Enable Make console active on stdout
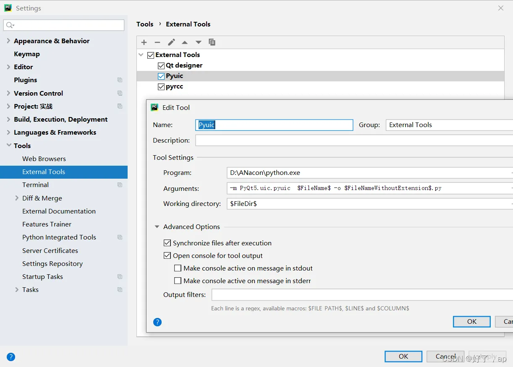 click(x=178, y=268)
